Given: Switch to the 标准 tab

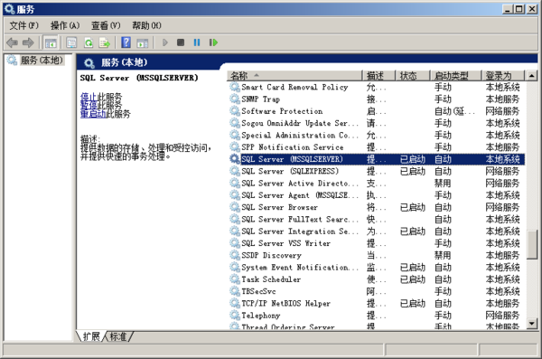Looking at the screenshot, I should pyautogui.click(x=118, y=336).
